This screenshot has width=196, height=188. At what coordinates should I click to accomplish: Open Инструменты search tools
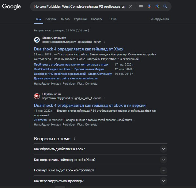tap(160, 19)
